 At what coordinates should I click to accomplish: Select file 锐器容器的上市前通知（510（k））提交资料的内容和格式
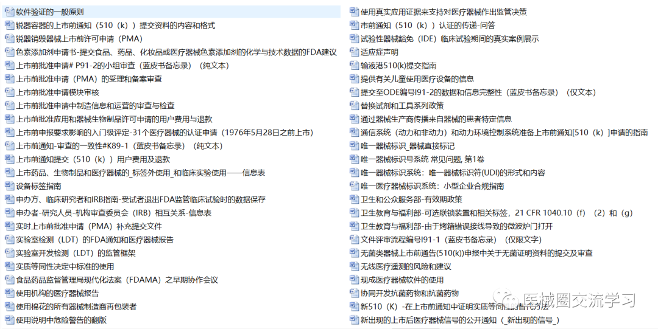pos(115,26)
